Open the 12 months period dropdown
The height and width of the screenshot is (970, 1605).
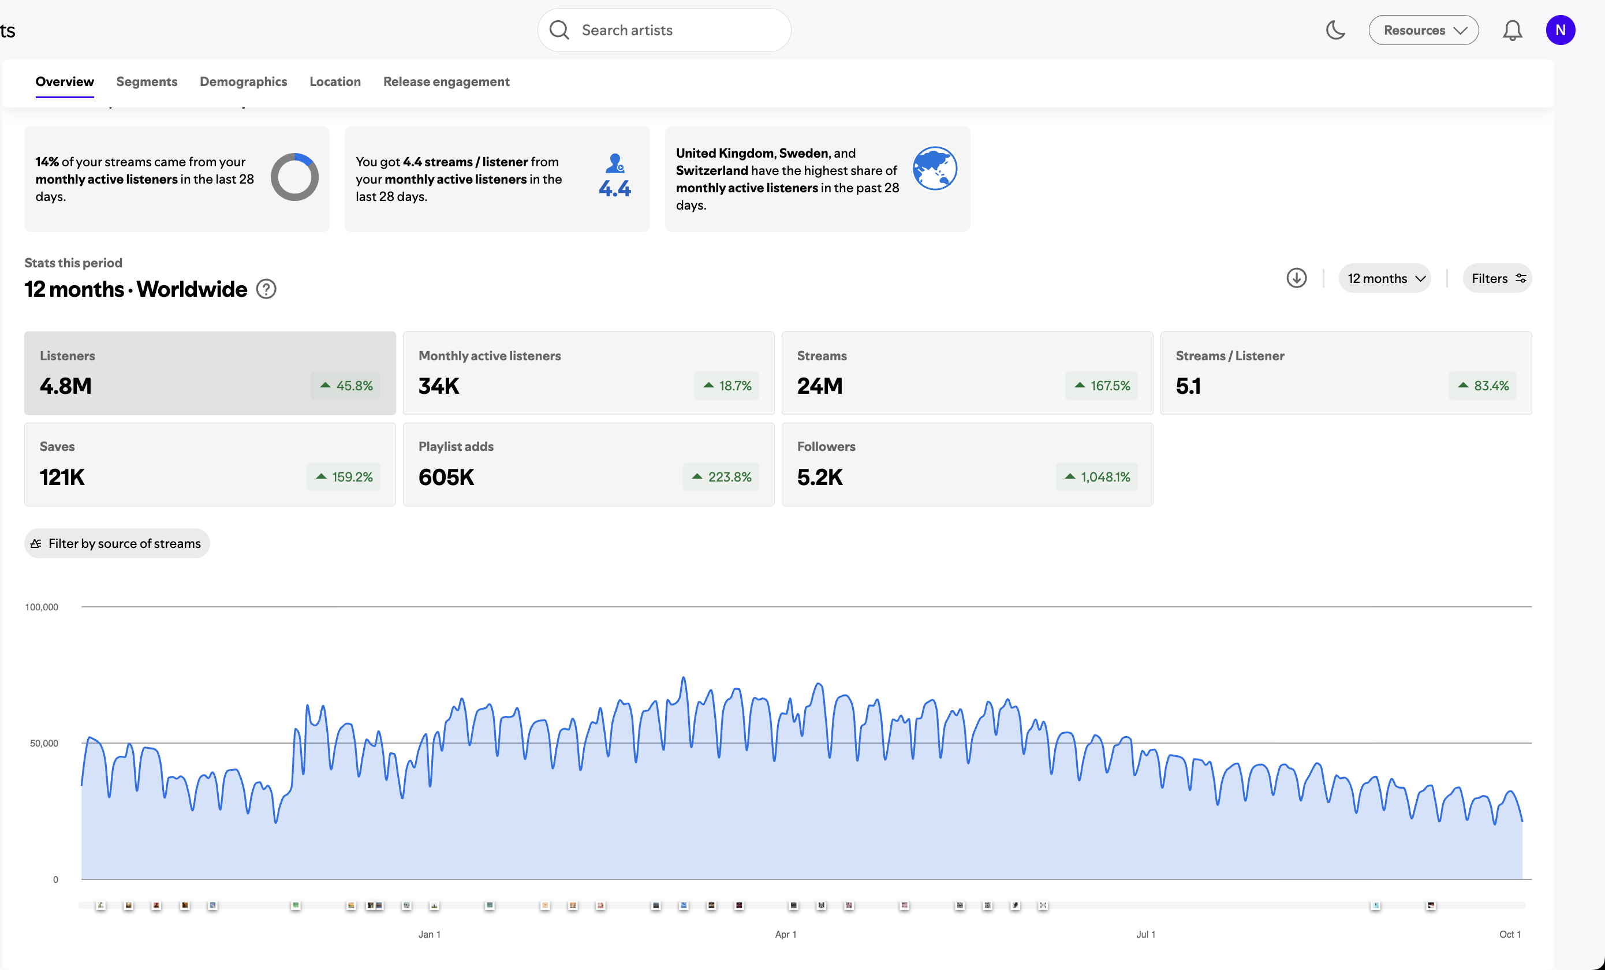[x=1384, y=278]
